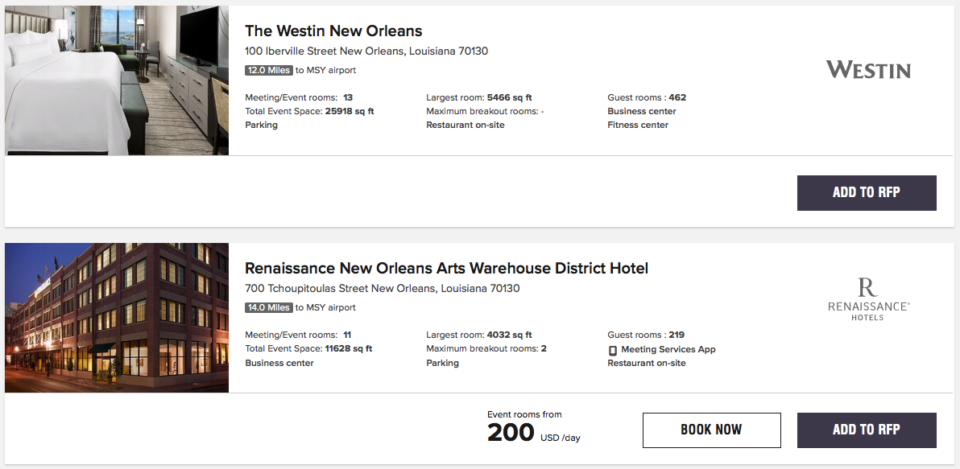The height and width of the screenshot is (469, 960).
Task: Click the Renaissance Hotels logo
Action: coord(868,300)
